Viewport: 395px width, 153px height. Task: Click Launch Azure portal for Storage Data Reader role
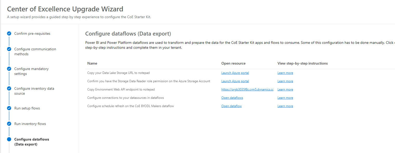point(235,81)
